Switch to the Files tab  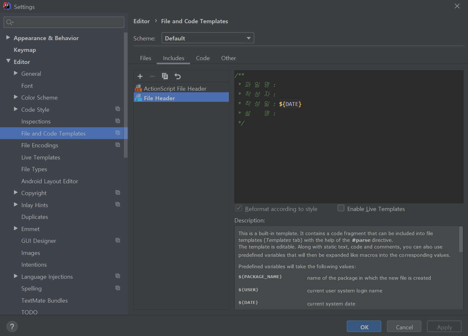tap(145, 58)
